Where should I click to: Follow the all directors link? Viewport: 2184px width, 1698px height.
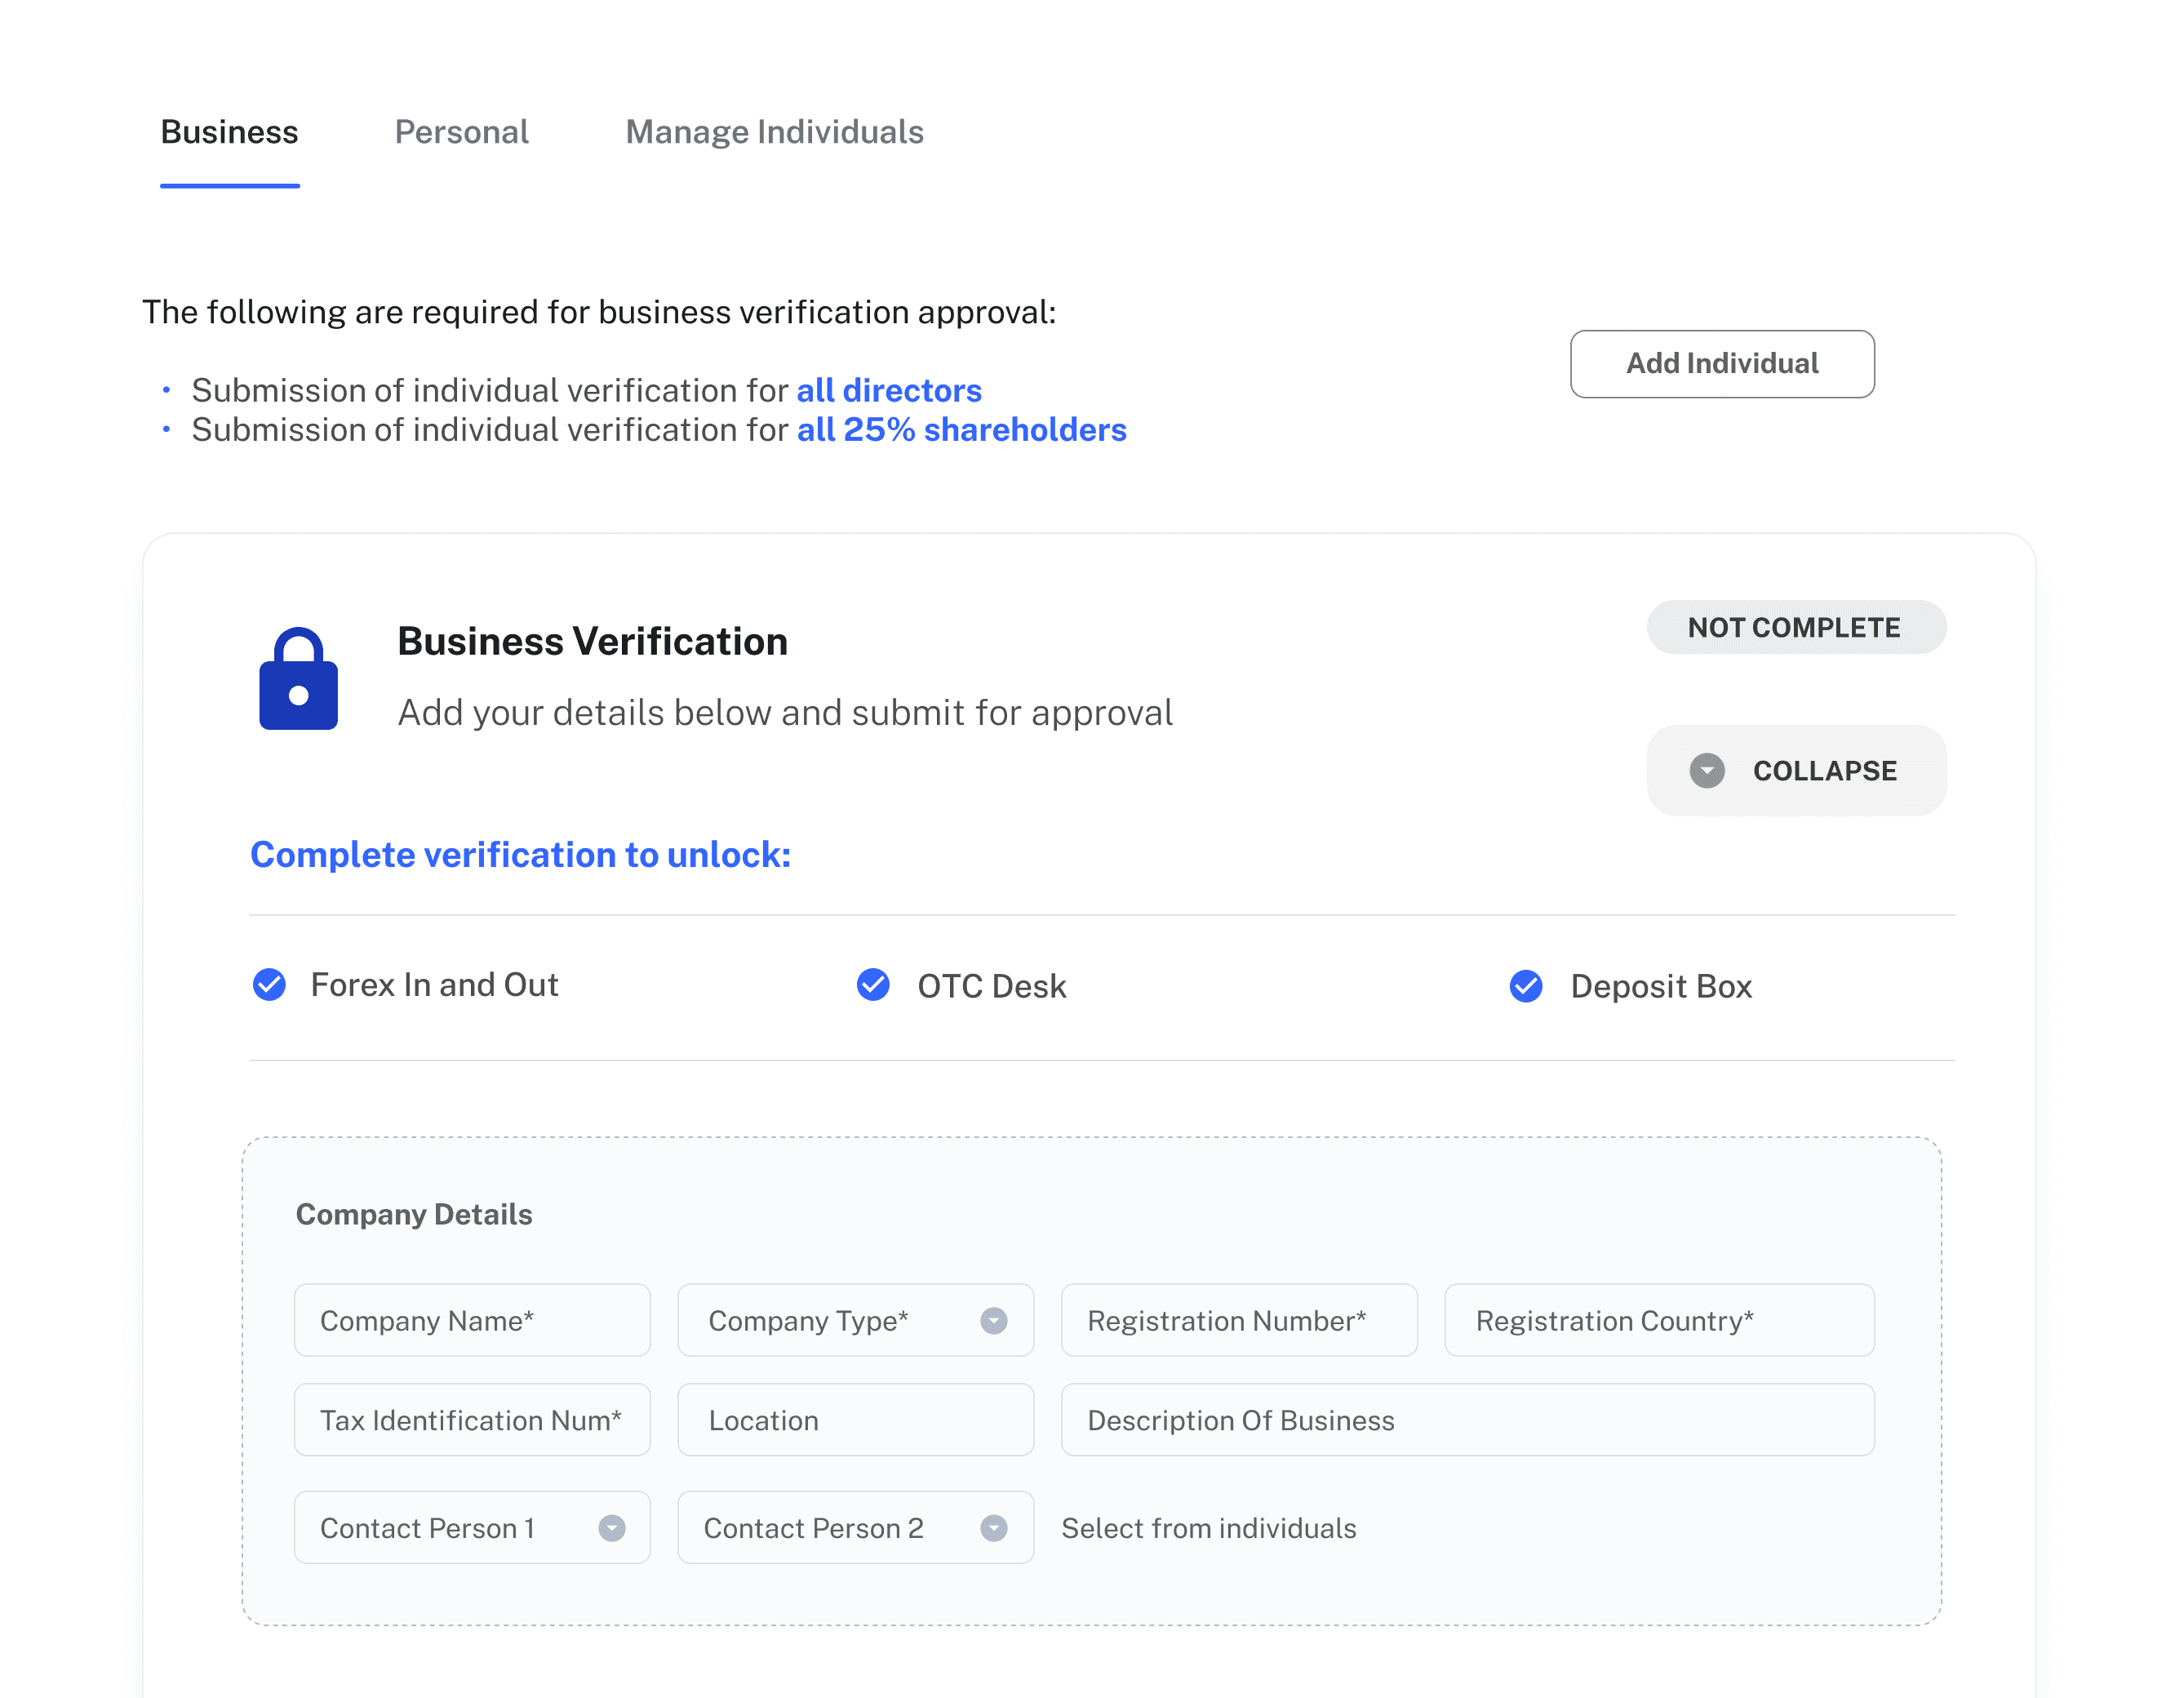[x=888, y=390]
